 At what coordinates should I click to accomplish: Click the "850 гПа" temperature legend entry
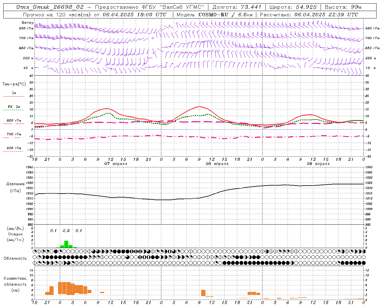click(x=14, y=121)
